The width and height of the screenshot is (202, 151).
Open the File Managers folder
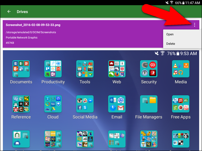click(149, 104)
